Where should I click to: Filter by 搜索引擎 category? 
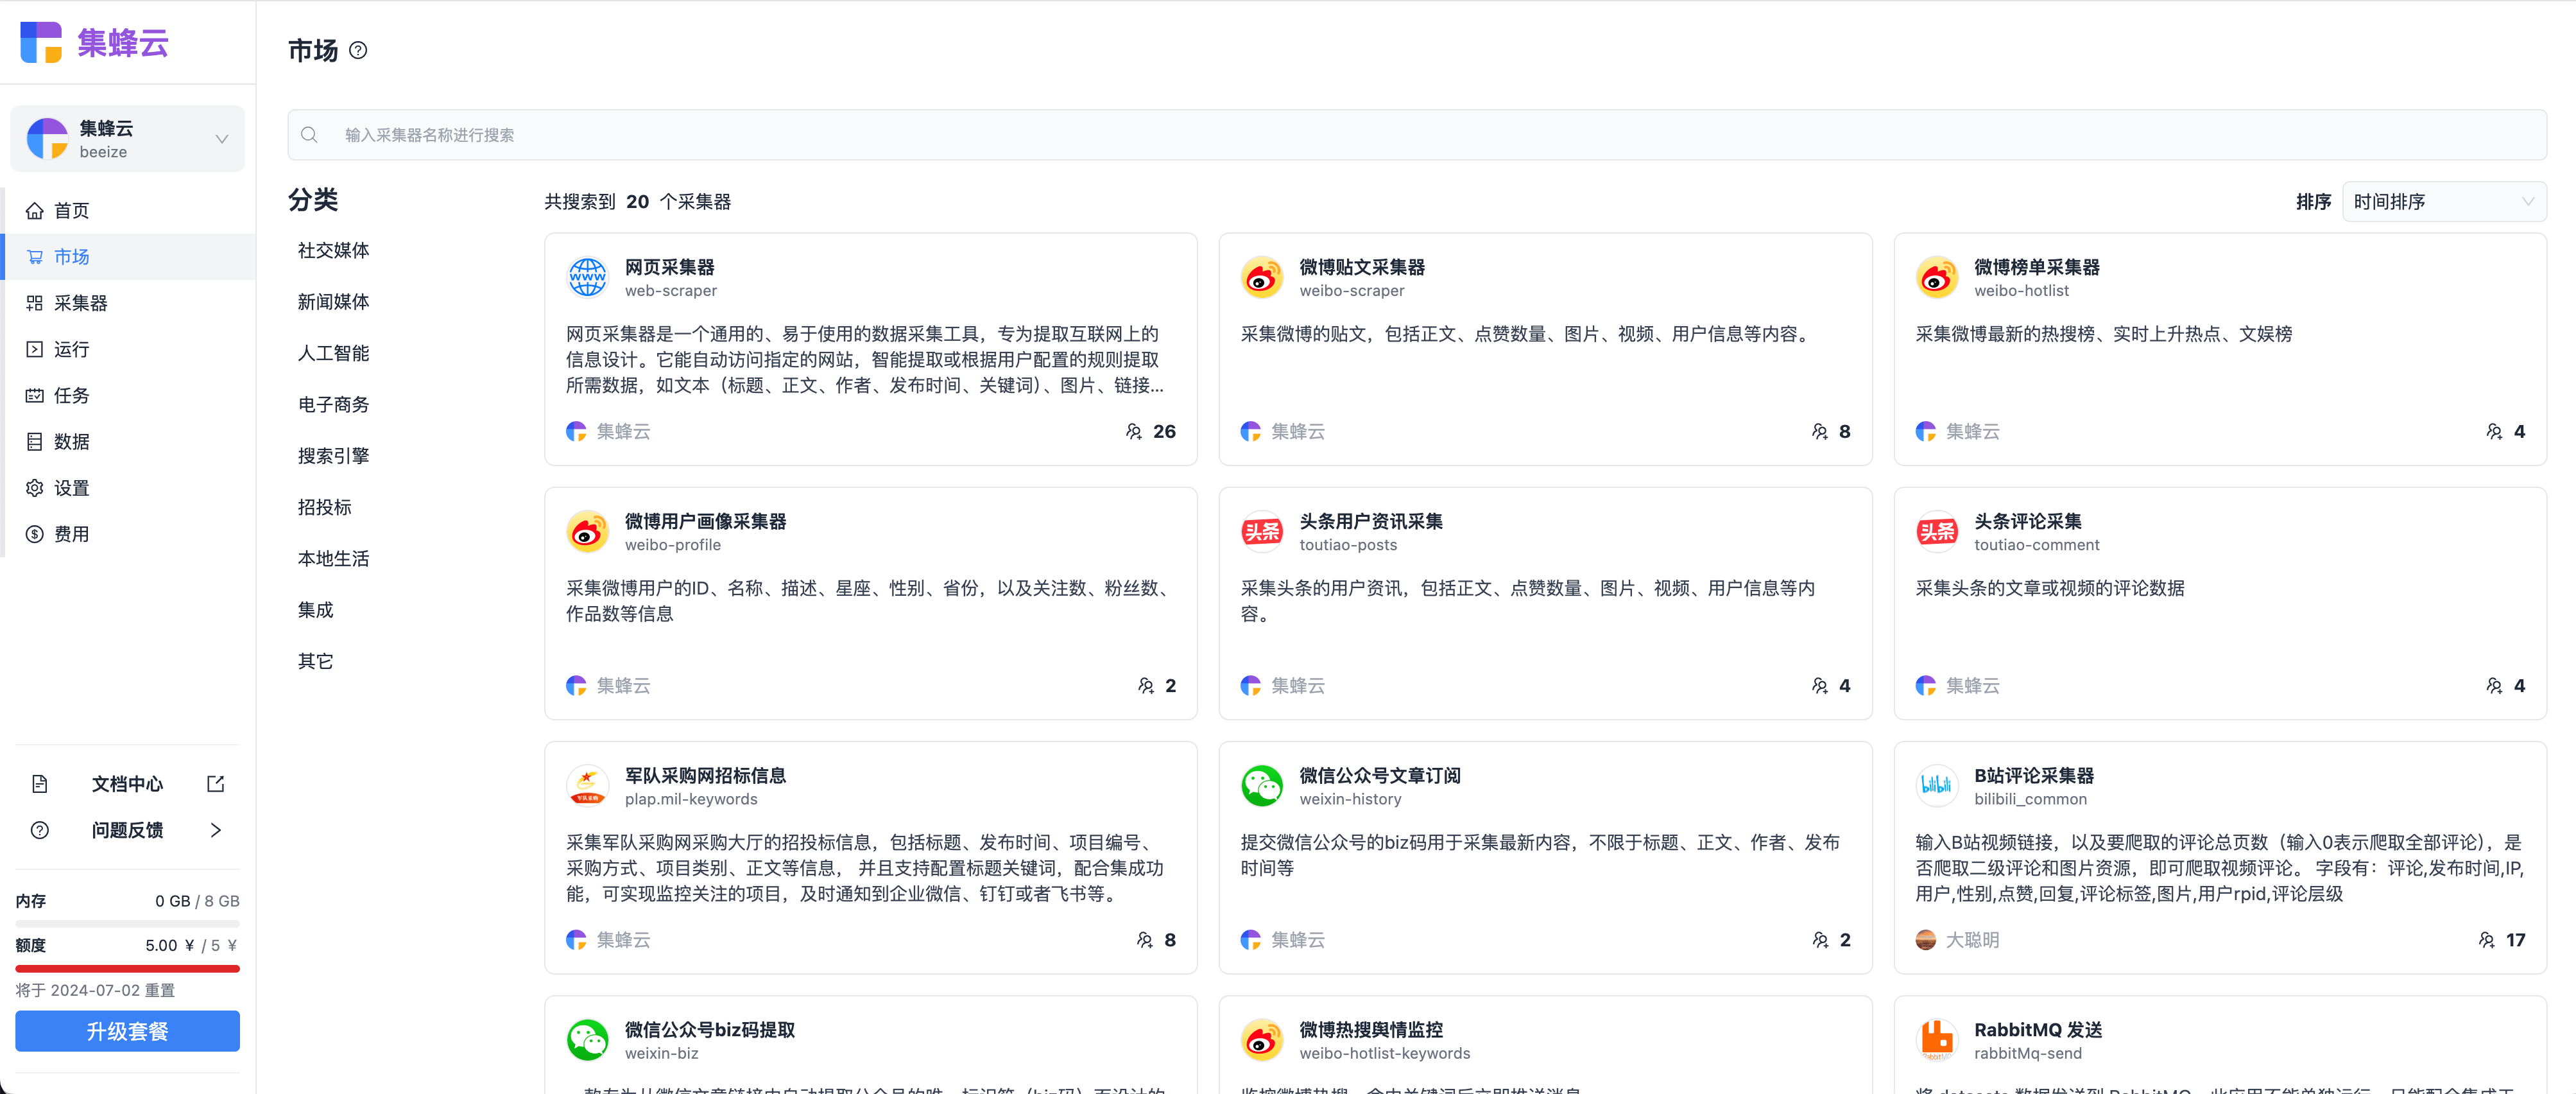334,456
